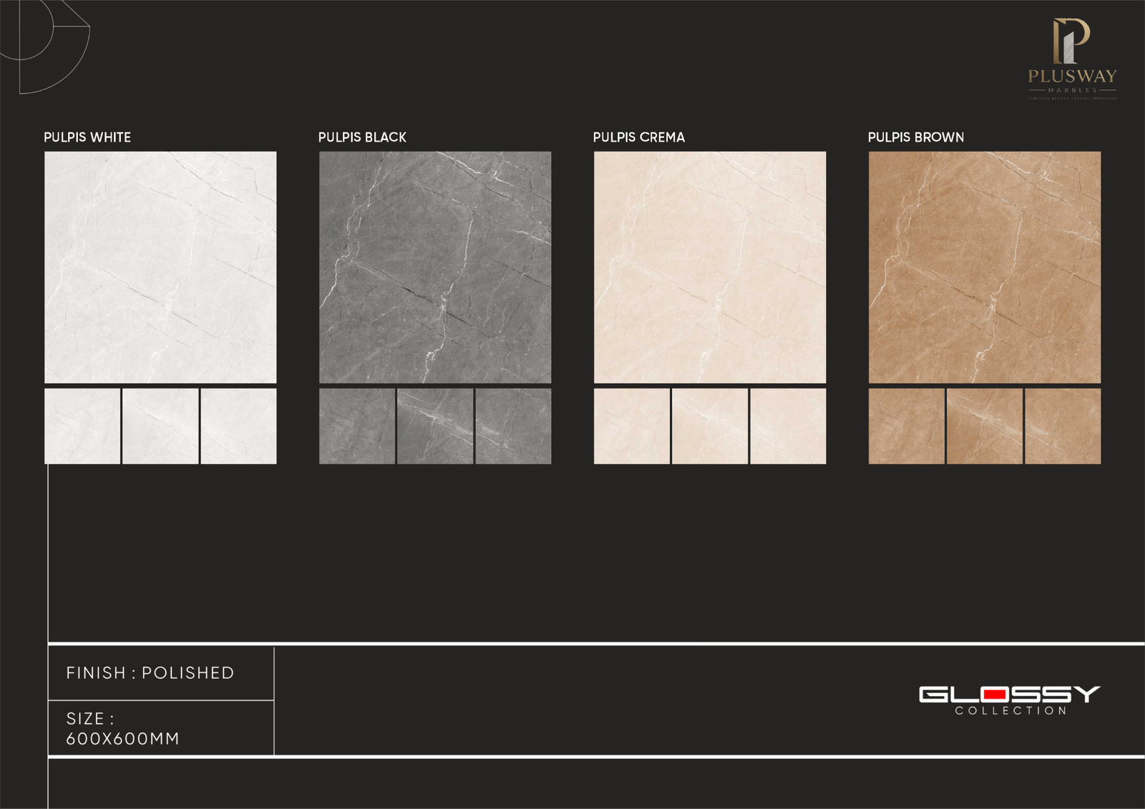The image size is (1145, 809).
Task: View the middle small Pulpis Brown swatch
Action: coord(985,426)
